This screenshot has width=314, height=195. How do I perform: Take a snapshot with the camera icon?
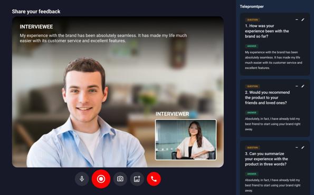coord(120,179)
